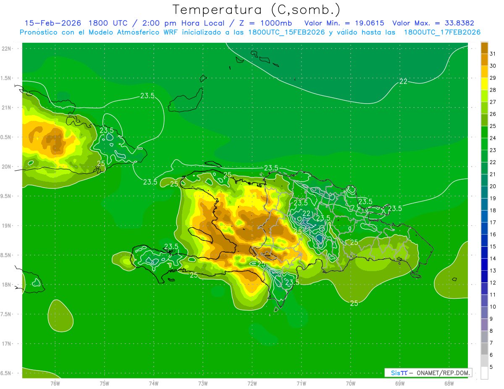504x389 pixels.
Task: Click longitude axis label "76W"
Action: tap(55, 383)
